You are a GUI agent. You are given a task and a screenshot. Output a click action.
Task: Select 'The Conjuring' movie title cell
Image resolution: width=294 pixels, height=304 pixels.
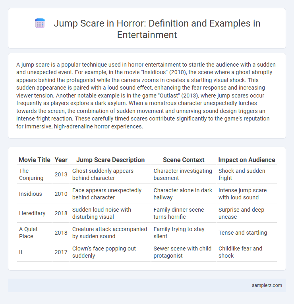[x=35, y=174]
